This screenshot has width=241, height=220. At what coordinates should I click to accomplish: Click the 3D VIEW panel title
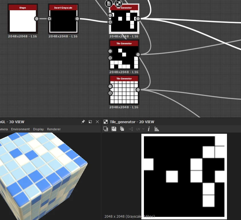pyautogui.click(x=12, y=122)
